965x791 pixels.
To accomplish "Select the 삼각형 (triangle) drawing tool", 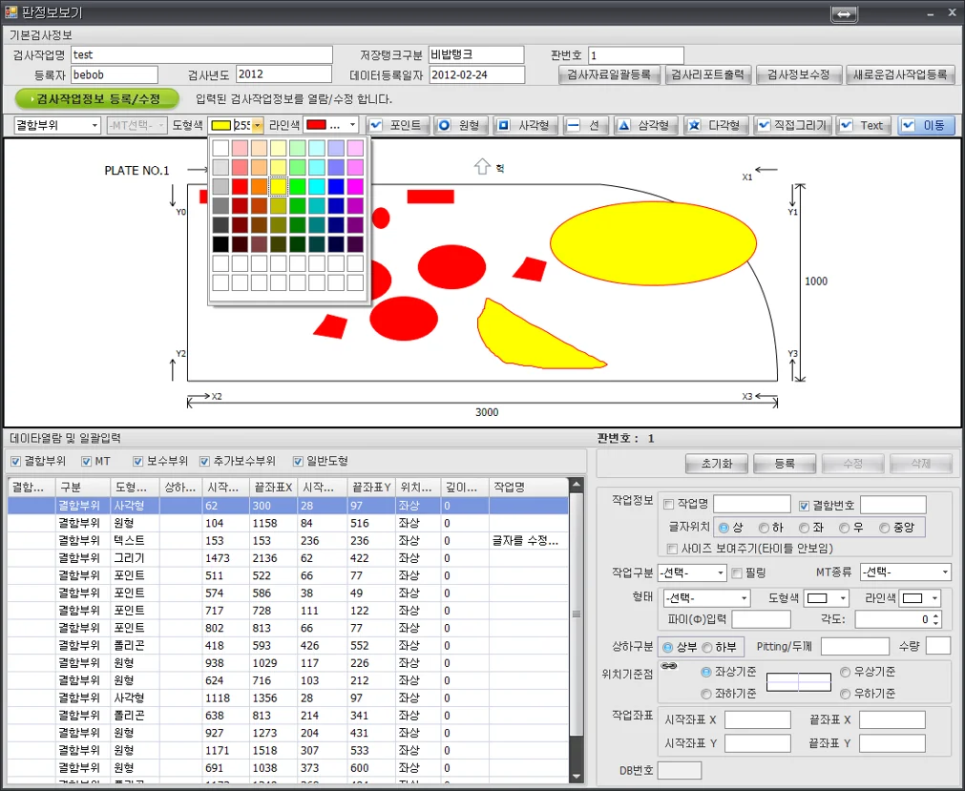I will point(645,125).
